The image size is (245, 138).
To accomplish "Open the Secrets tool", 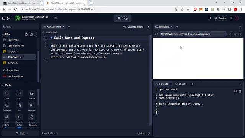I will [32, 118].
